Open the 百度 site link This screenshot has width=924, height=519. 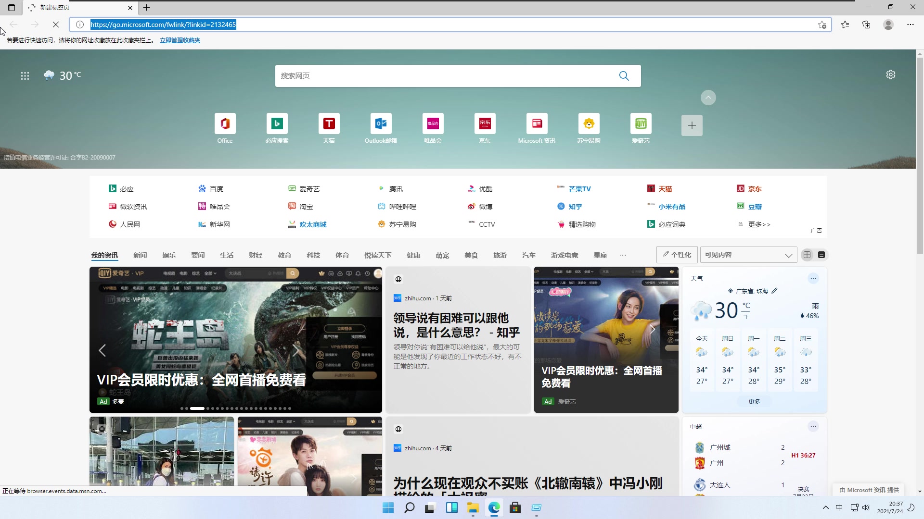pos(211,189)
